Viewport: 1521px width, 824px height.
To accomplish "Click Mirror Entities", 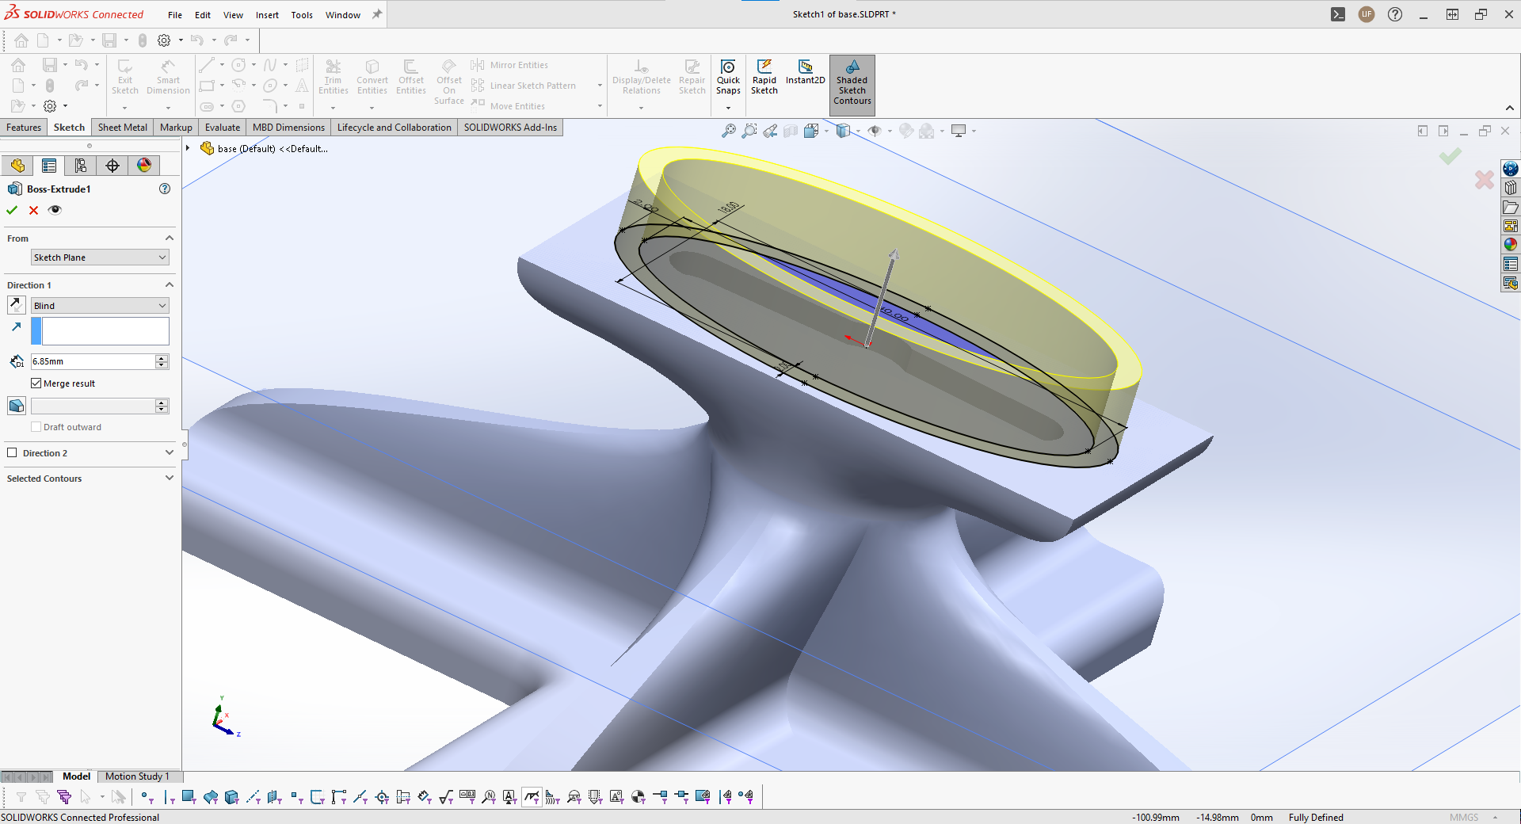I will click(509, 65).
